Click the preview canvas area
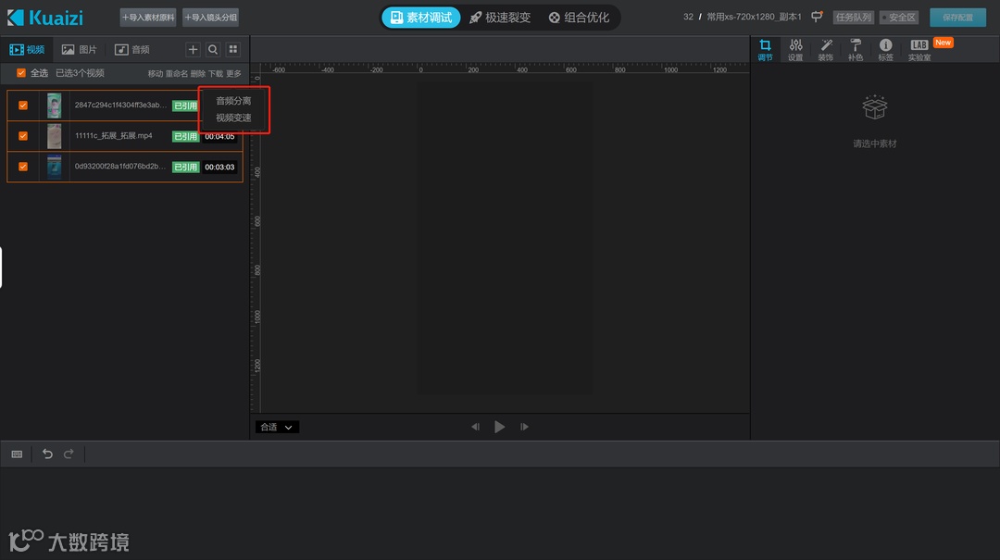This screenshot has width=1000, height=560. click(505, 238)
